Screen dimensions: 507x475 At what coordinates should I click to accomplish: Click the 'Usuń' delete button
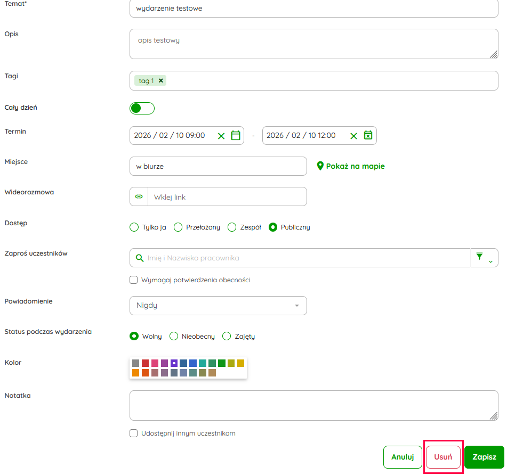pos(443,457)
